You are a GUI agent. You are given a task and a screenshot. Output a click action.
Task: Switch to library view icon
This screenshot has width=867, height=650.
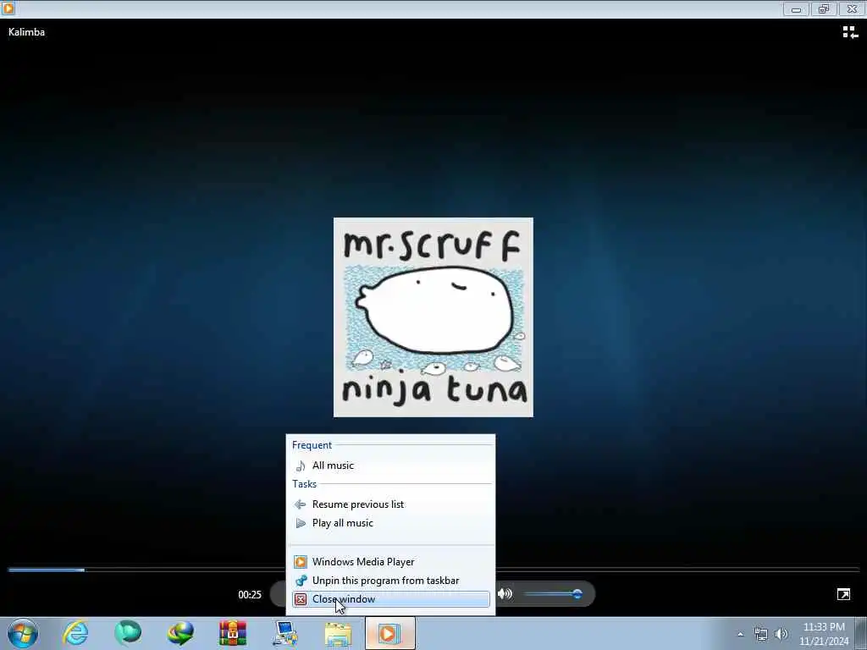(850, 33)
